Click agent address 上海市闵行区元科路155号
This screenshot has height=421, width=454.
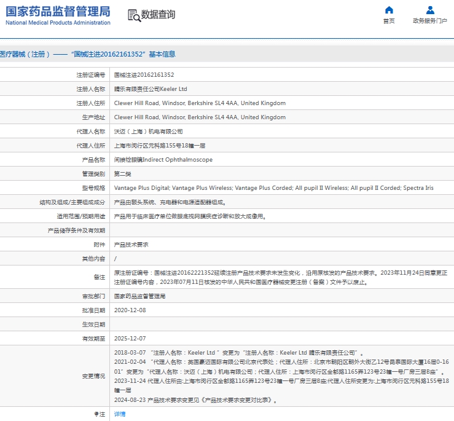point(160,146)
